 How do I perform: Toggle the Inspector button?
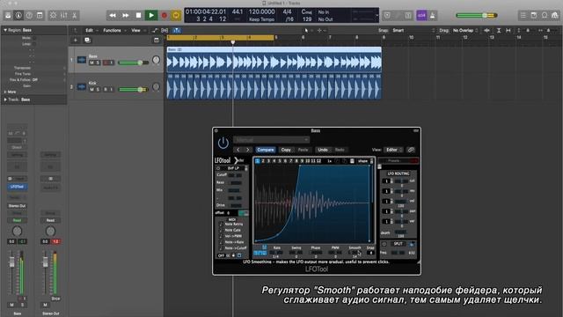pos(18,16)
